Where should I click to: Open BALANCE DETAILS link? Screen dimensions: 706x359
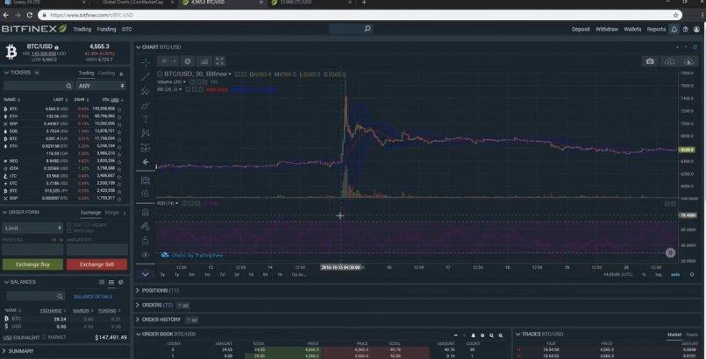click(93, 297)
